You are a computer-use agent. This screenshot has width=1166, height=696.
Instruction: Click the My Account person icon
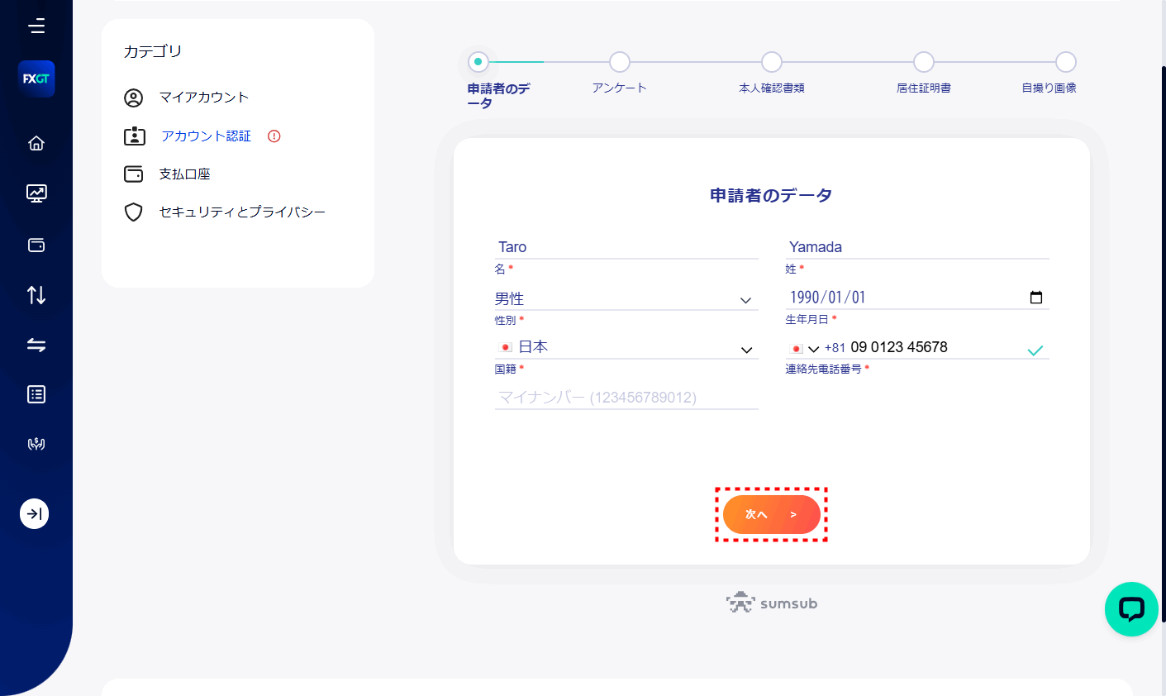pyautogui.click(x=134, y=98)
